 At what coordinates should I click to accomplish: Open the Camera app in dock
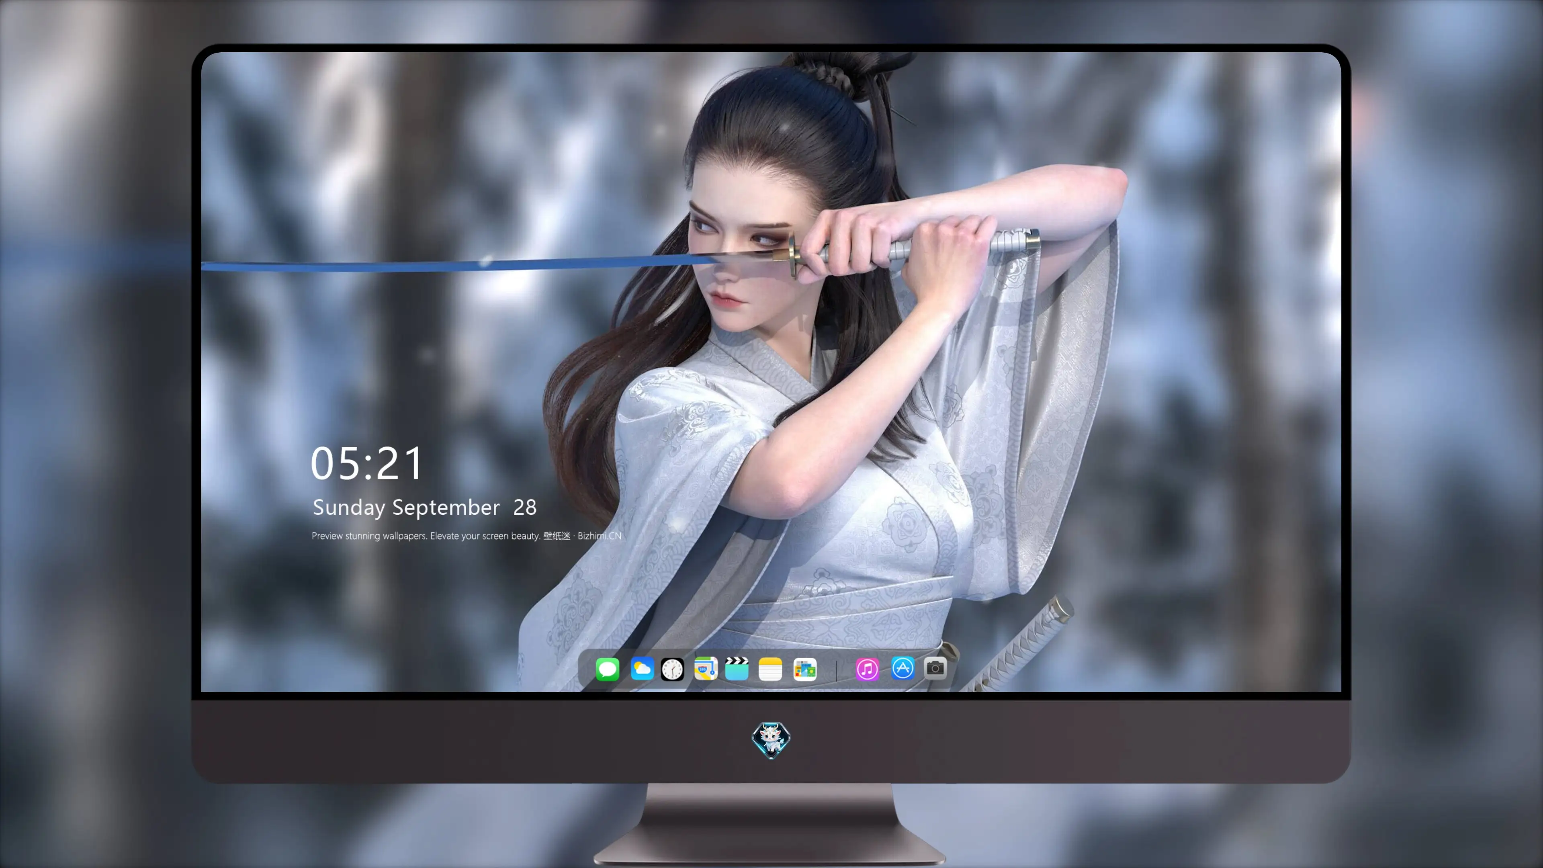coord(935,668)
